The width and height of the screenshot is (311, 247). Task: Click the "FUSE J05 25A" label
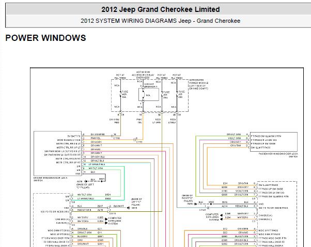(x=181, y=94)
